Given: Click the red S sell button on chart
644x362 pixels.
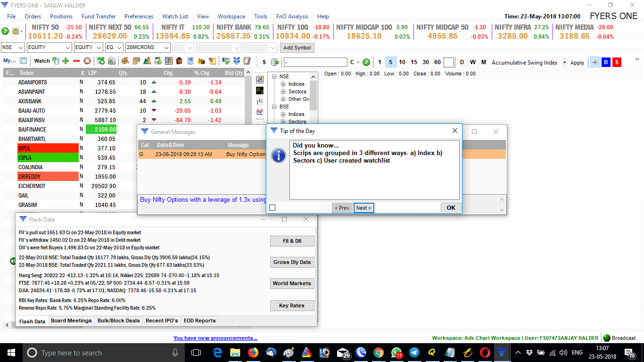Looking at the screenshot, I should point(617,62).
